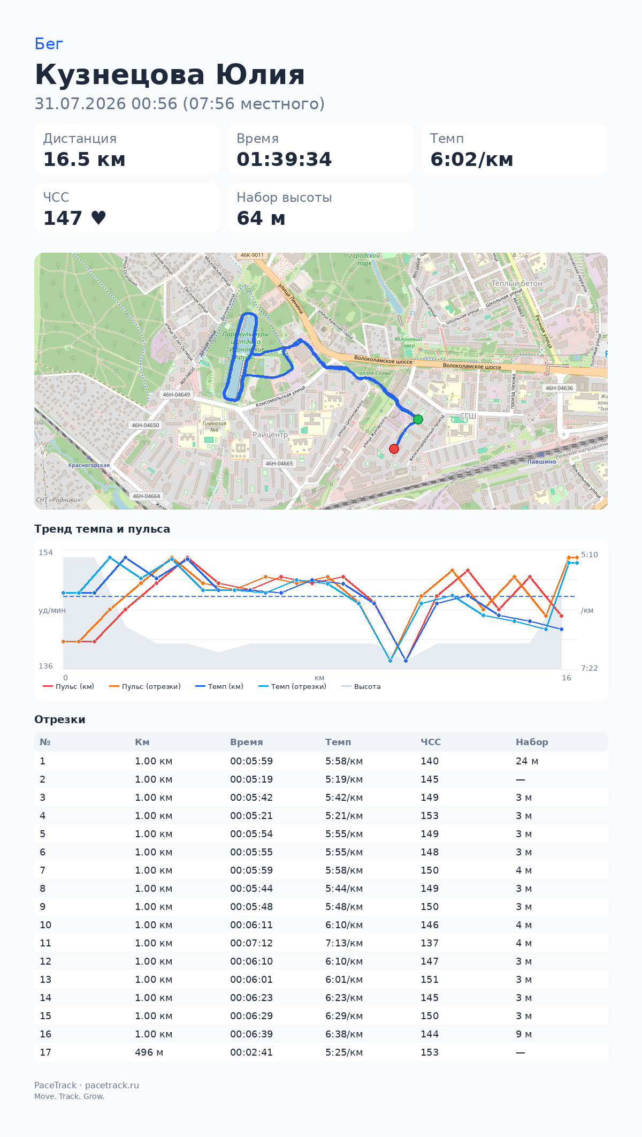Select segment row 17 with 496 м

click(321, 1052)
